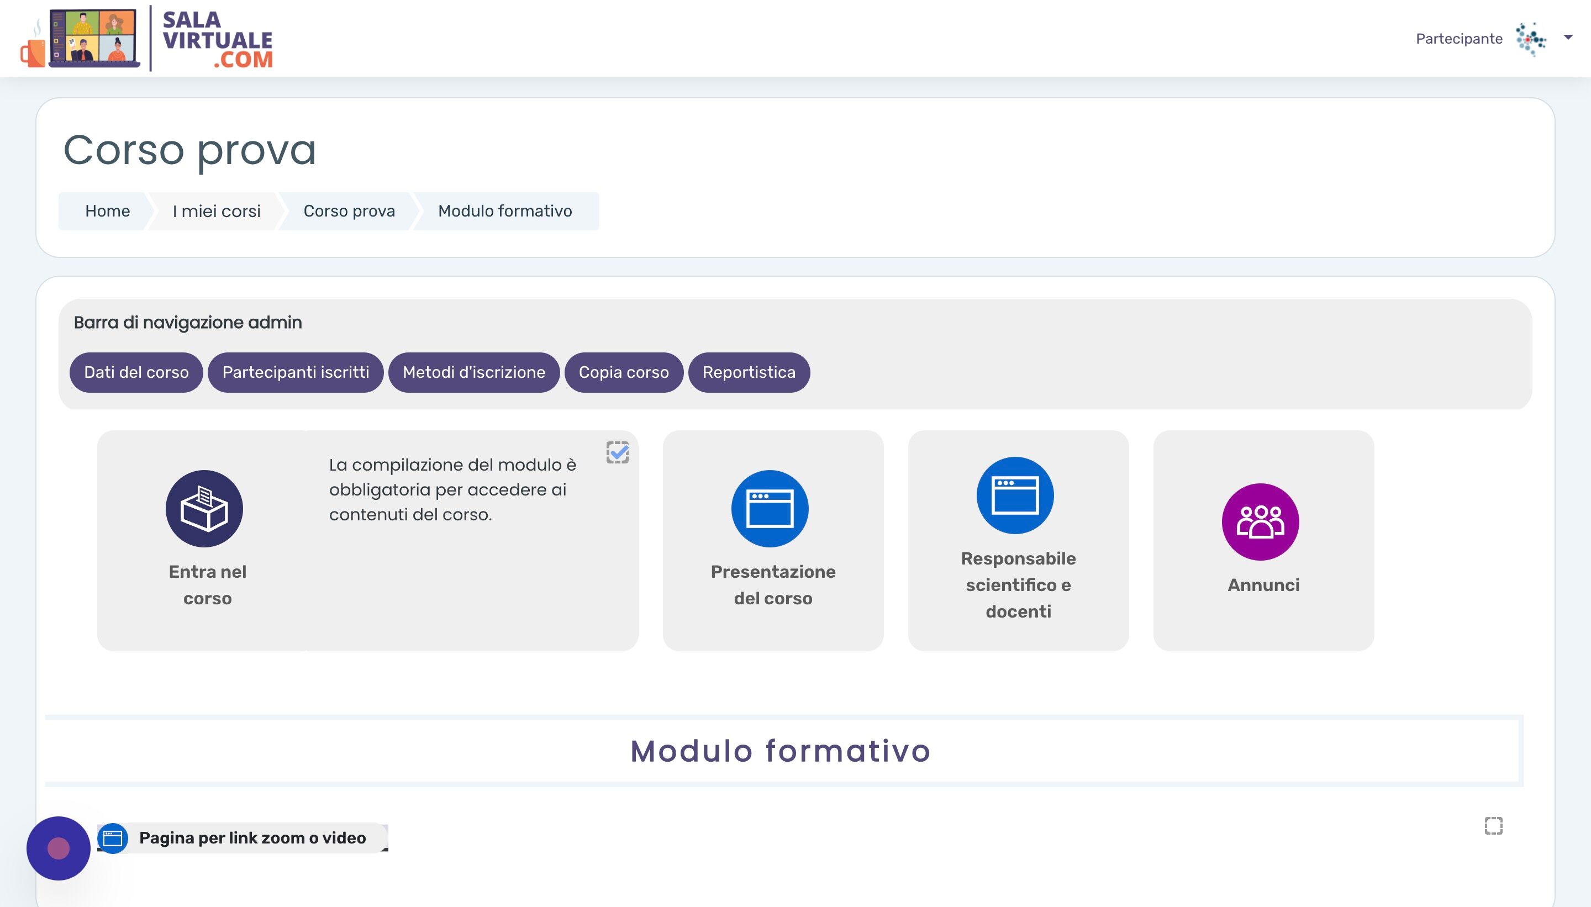This screenshot has height=907, width=1591.
Task: Click the round purple floating button
Action: pos(59,848)
